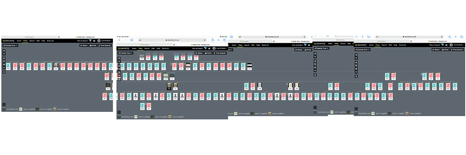Open DNA nav item in second window
Viewport: 466px width, 155px height.
point(153,48)
